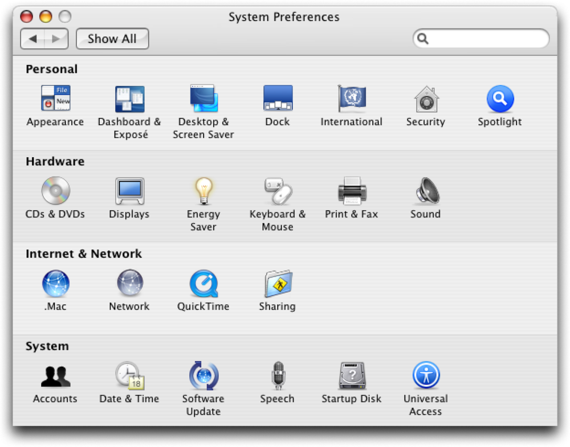Go back with the left arrow
Screen dimensions: 570x447
coord(32,39)
